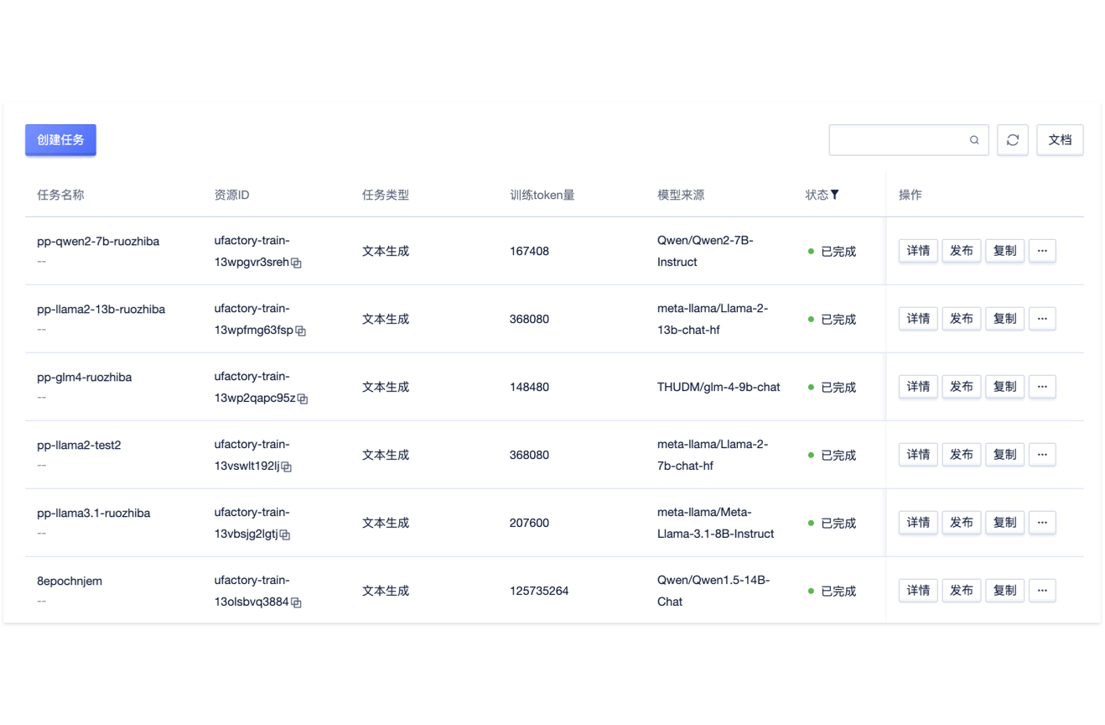Click the 模型来源 column header
Screen dimensions: 1105x725
[681, 195]
